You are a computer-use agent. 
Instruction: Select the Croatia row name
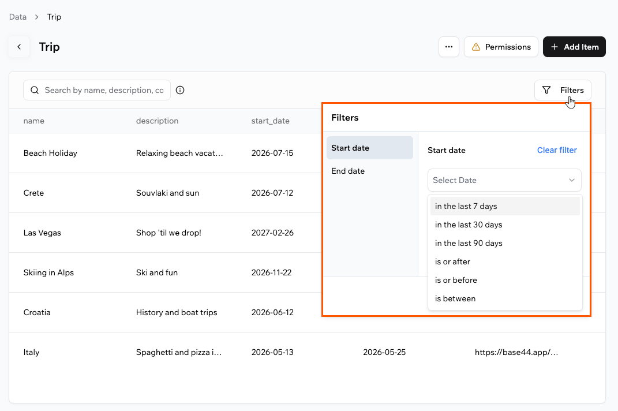click(x=37, y=312)
